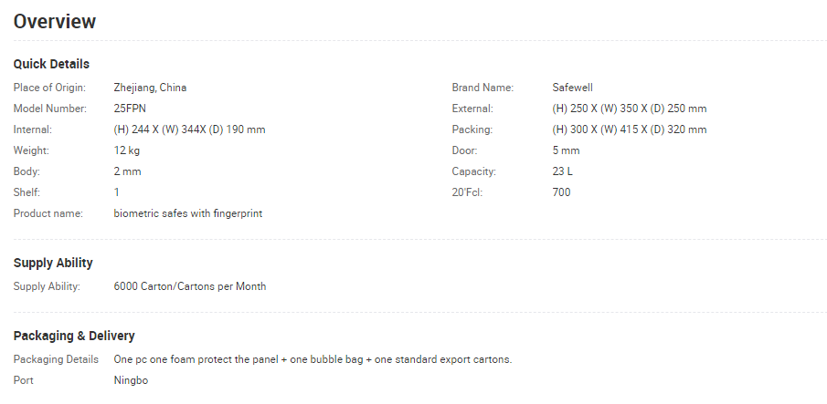The image size is (827, 404).
Task: Click the Place of Origin label
Action: [x=49, y=88]
